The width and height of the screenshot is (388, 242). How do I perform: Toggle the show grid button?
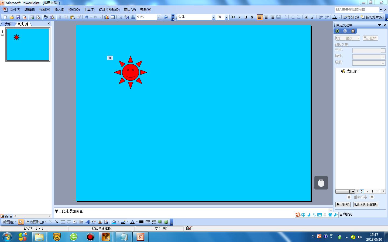(x=133, y=17)
